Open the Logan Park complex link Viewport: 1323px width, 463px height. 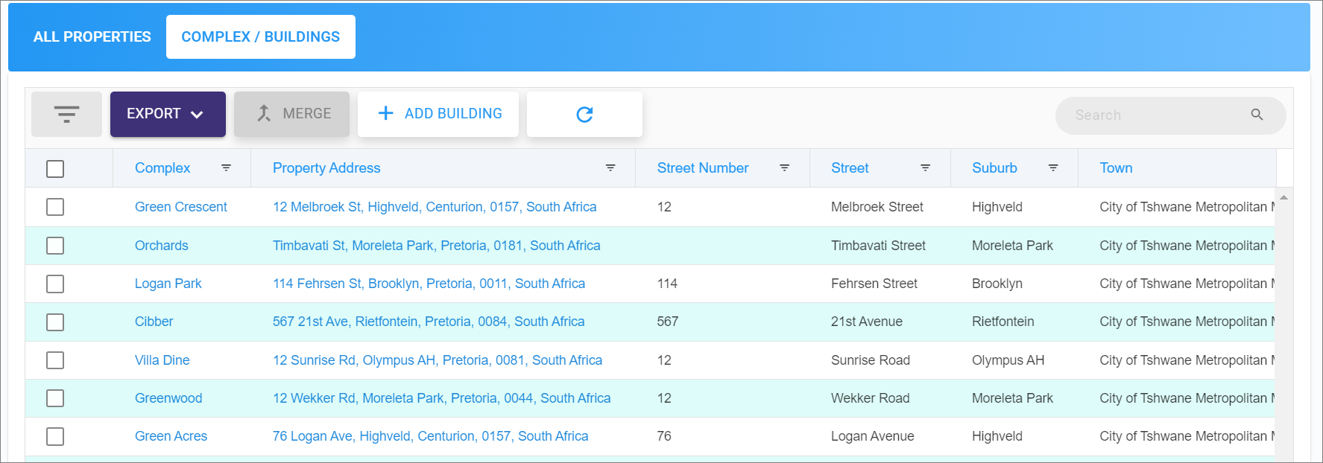pos(168,284)
